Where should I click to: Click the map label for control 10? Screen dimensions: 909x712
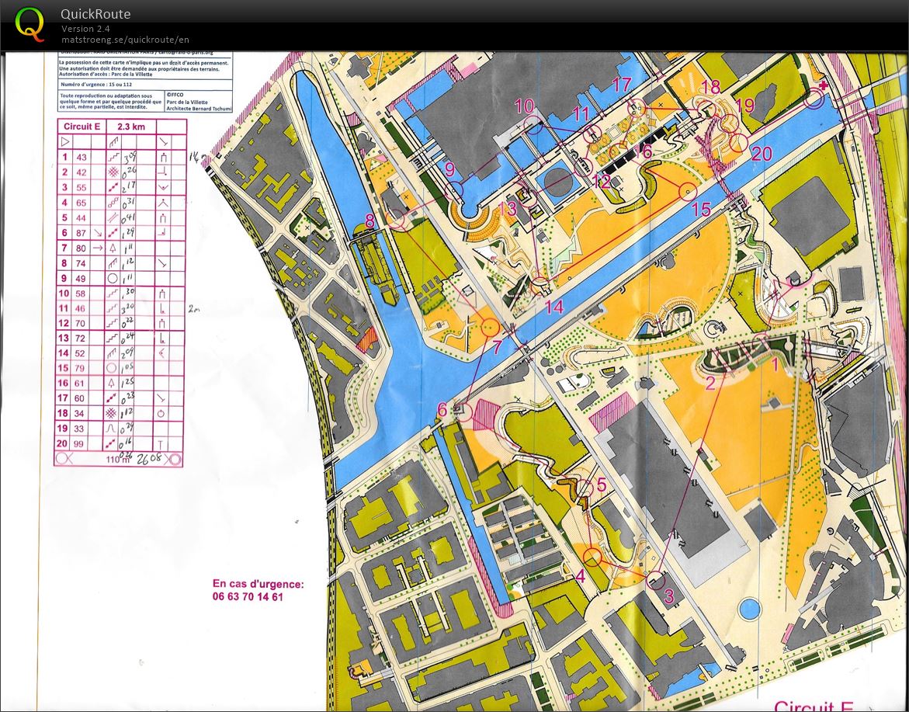(x=525, y=106)
